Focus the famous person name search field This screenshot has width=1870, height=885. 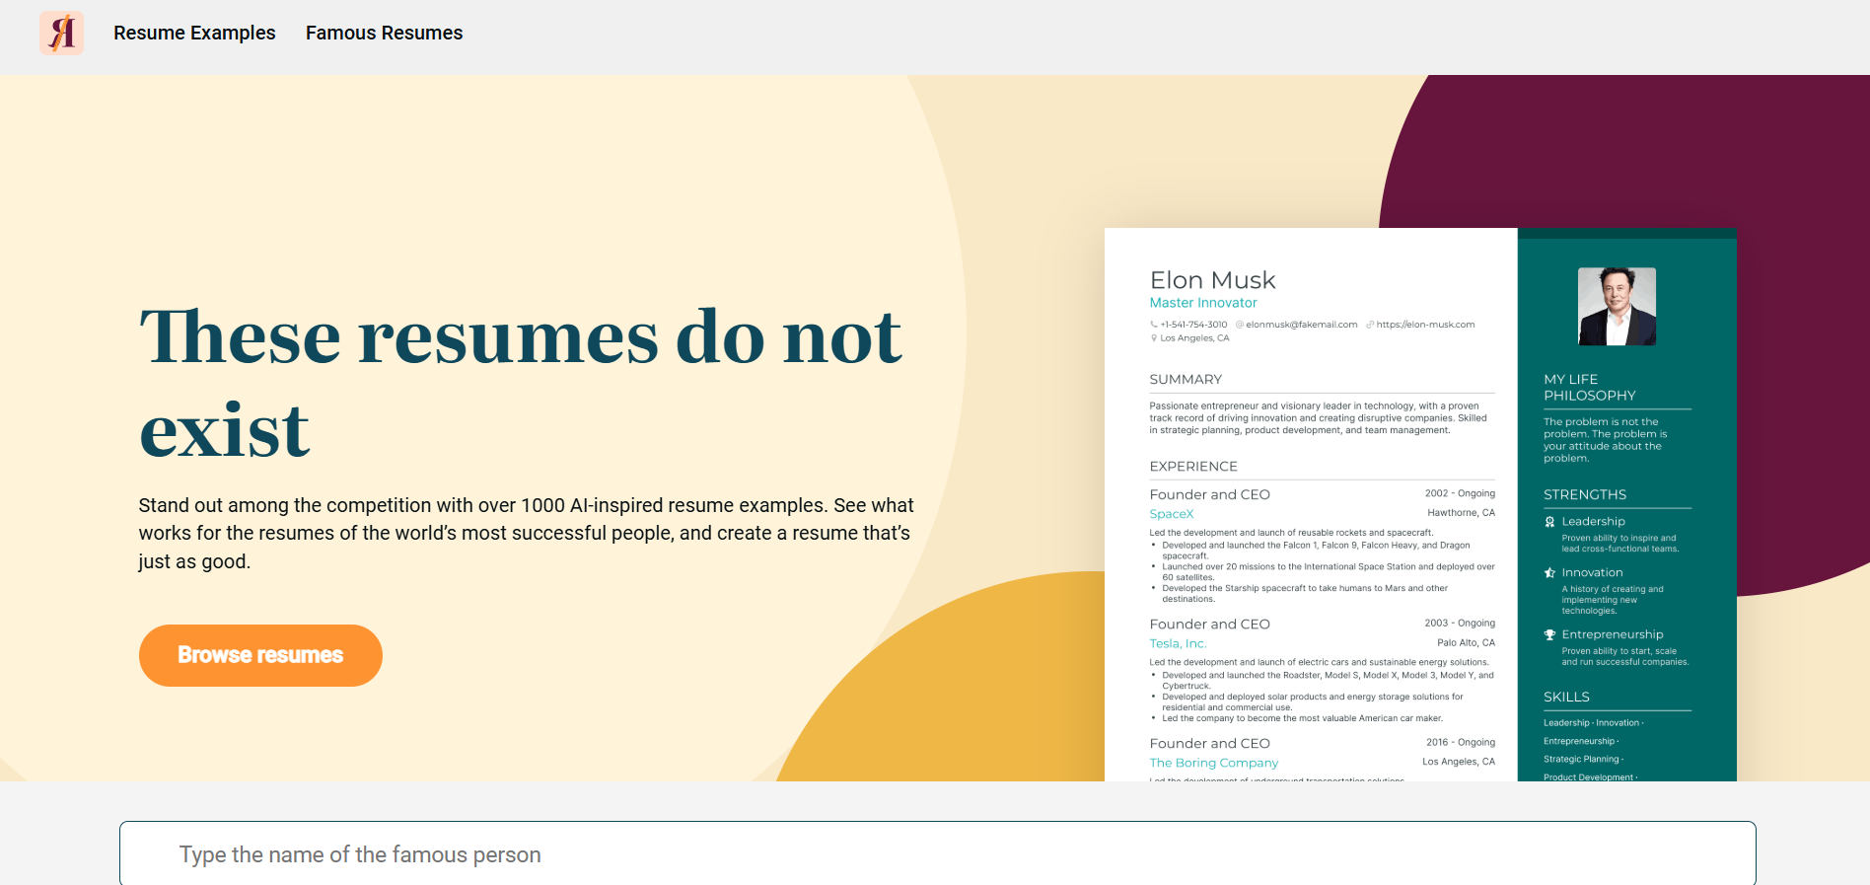point(937,854)
